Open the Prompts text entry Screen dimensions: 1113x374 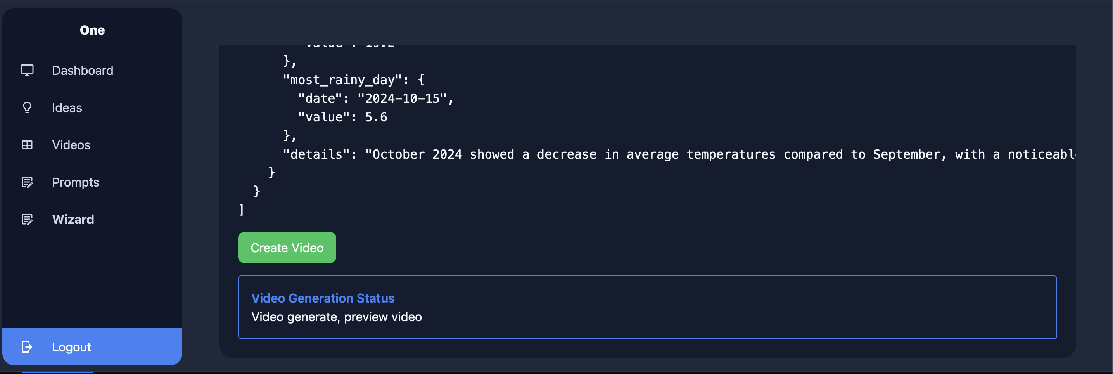76,182
